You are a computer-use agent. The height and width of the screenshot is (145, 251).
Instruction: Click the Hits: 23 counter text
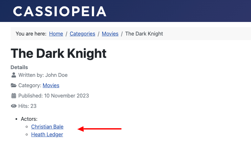coord(27,106)
